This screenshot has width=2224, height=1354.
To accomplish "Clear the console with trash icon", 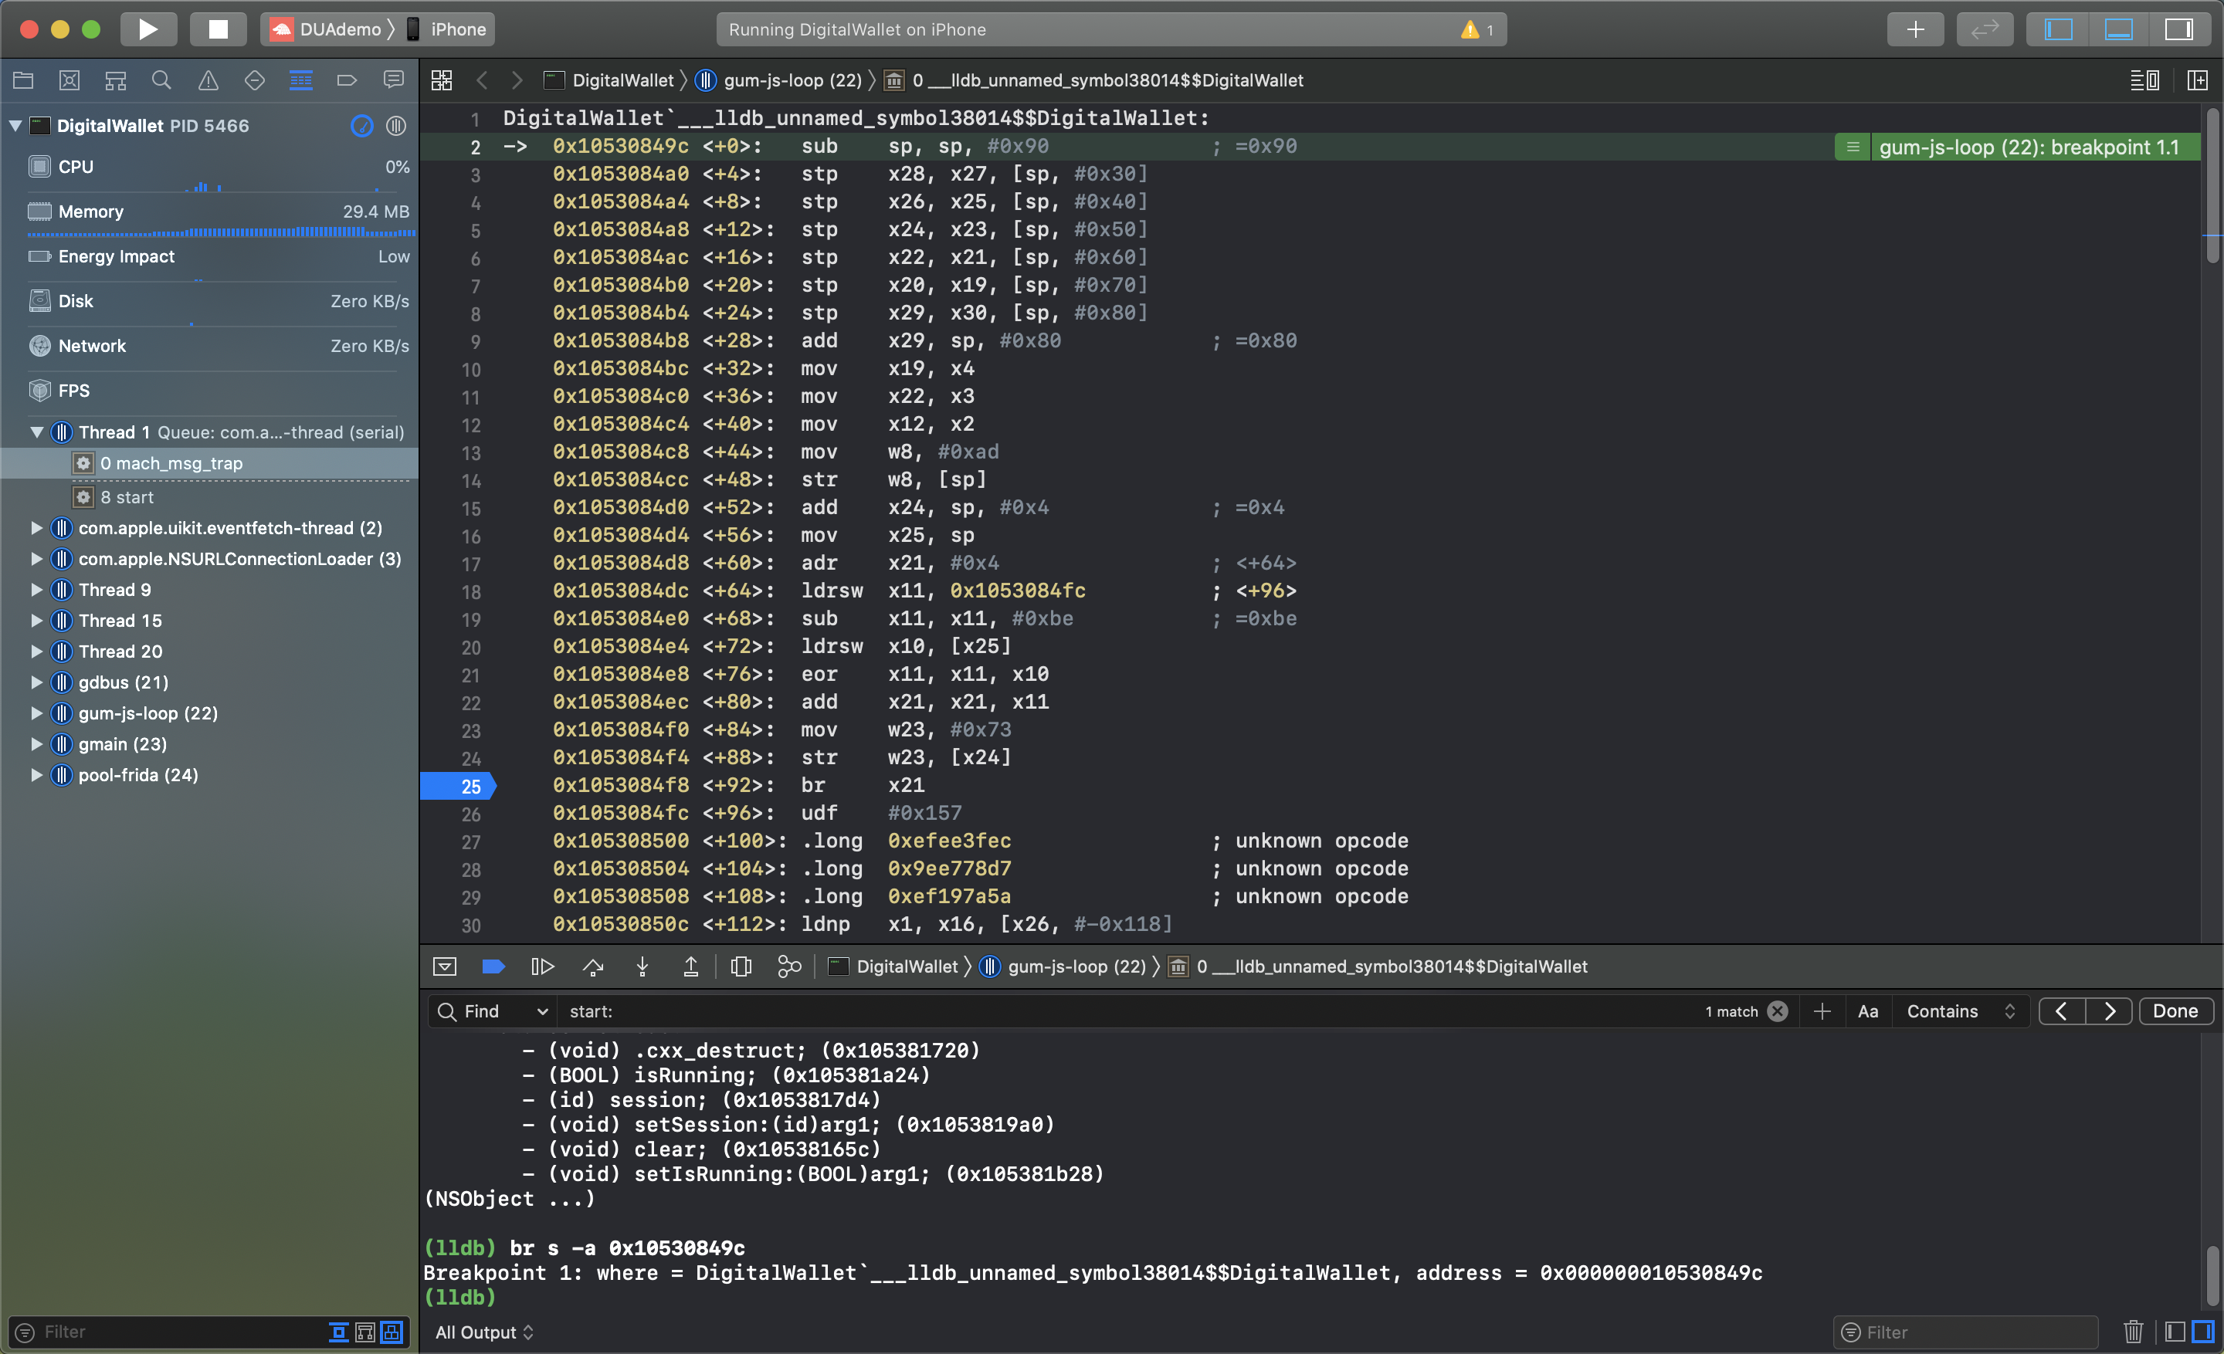I will click(2133, 1332).
